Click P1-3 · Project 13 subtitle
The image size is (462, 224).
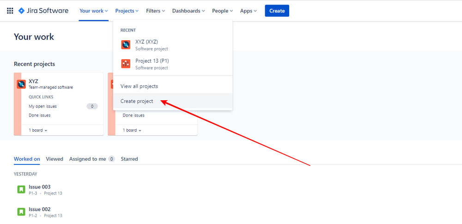pyautogui.click(x=45, y=194)
